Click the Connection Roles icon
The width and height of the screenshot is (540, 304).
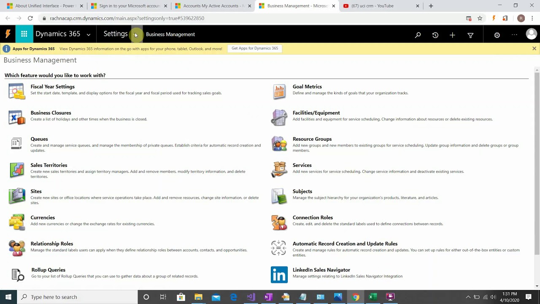(x=279, y=222)
